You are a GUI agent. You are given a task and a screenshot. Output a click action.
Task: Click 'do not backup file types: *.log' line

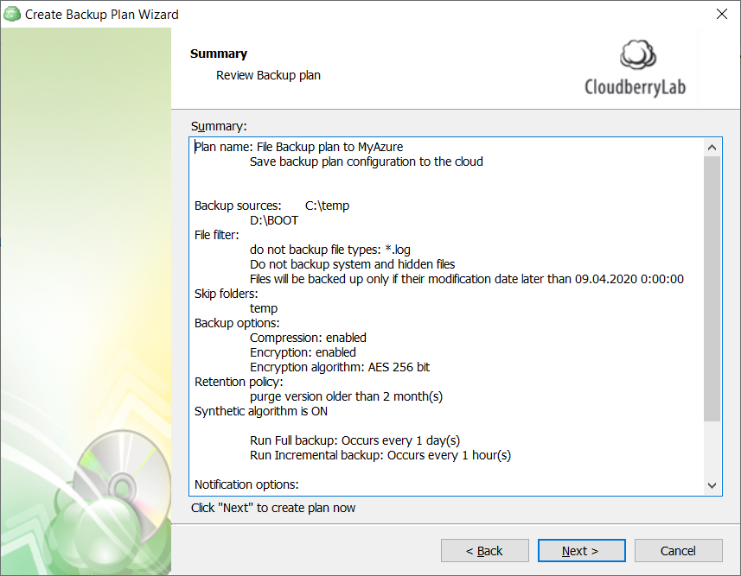tap(329, 250)
